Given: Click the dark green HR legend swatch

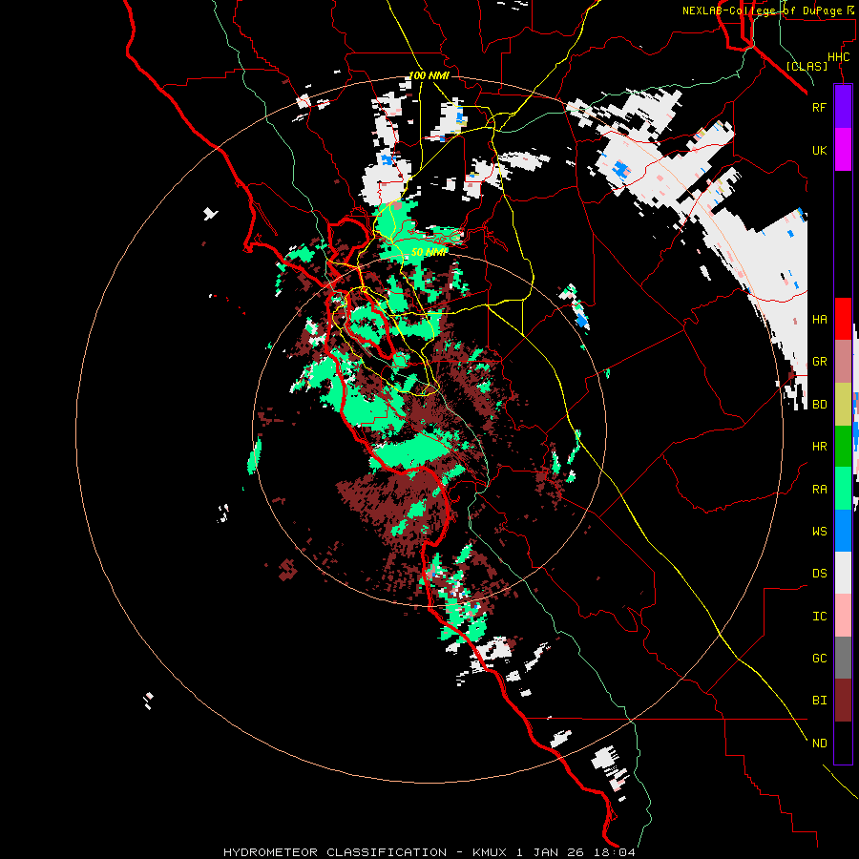Looking at the screenshot, I should [843, 447].
